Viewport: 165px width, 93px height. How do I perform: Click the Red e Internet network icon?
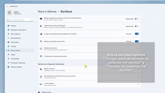point(9,34)
